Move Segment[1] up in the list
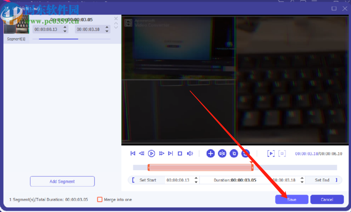 click(116, 23)
